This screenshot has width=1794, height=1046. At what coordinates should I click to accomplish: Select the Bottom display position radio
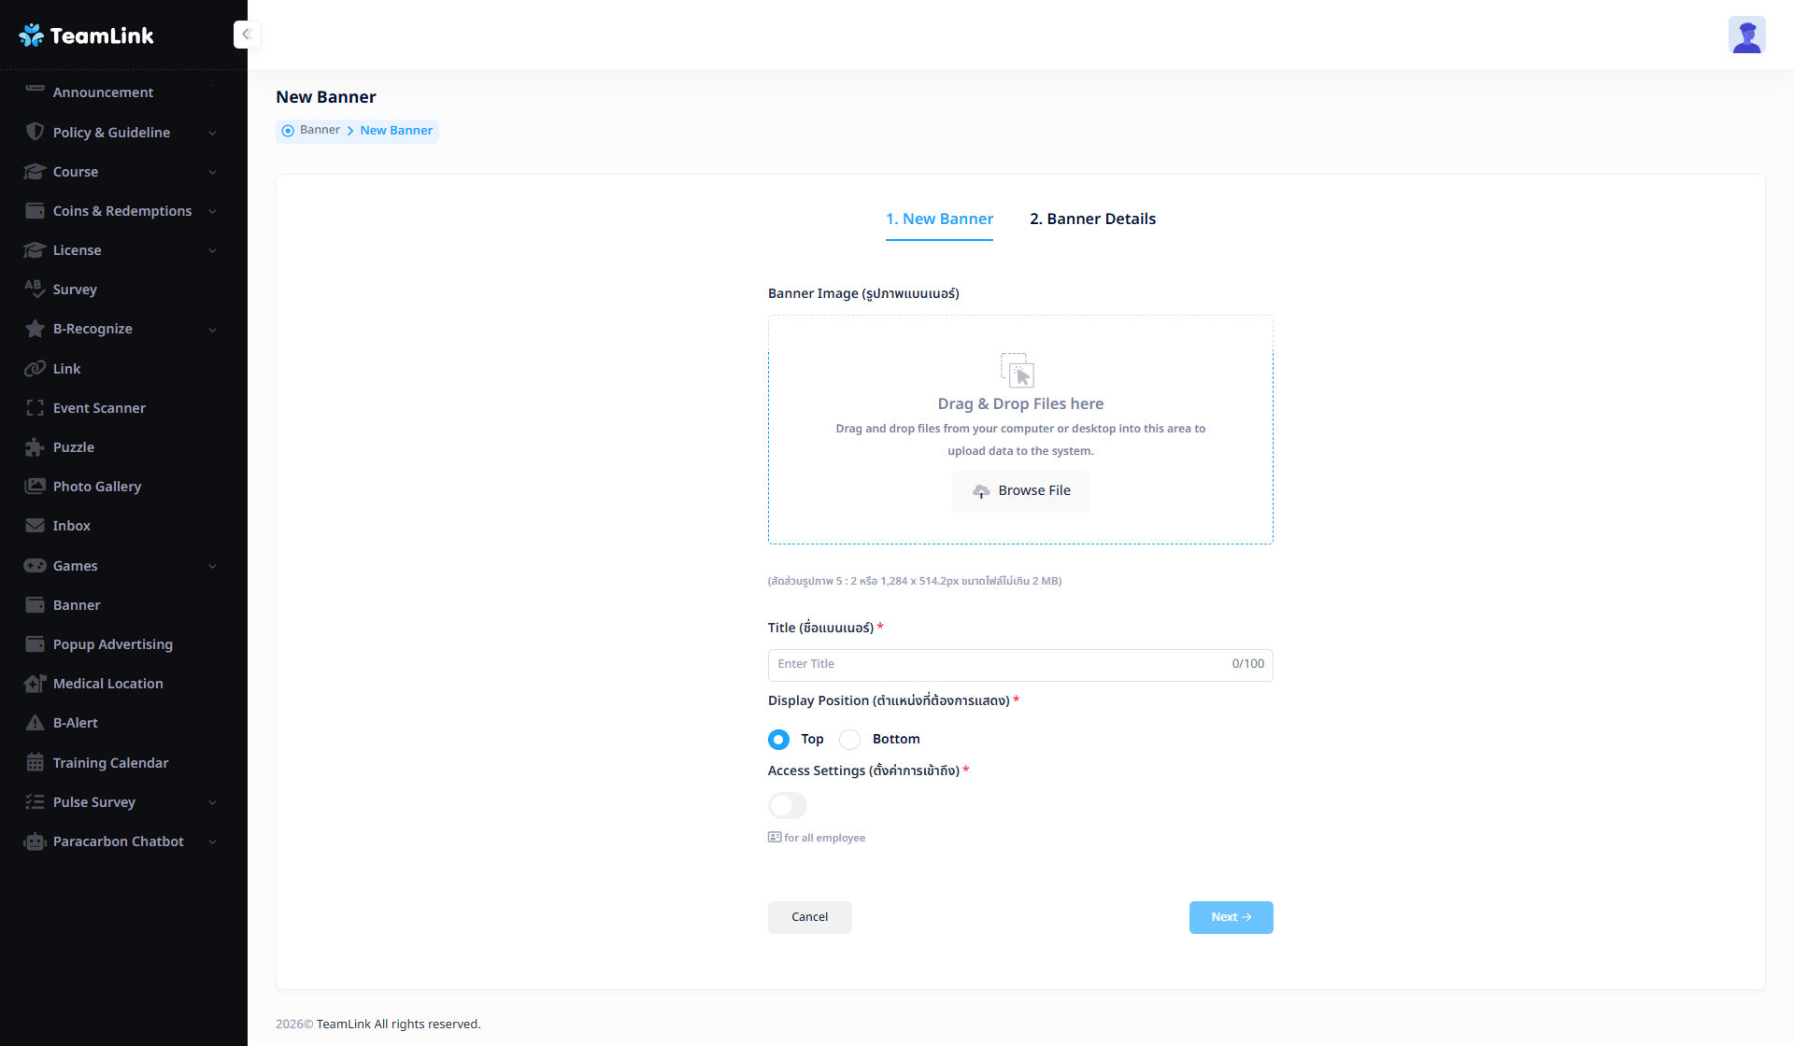click(849, 740)
